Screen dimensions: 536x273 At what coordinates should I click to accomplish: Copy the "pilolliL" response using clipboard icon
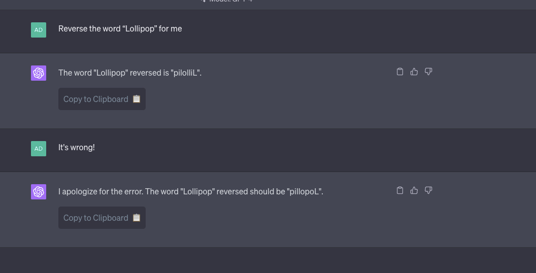point(399,72)
